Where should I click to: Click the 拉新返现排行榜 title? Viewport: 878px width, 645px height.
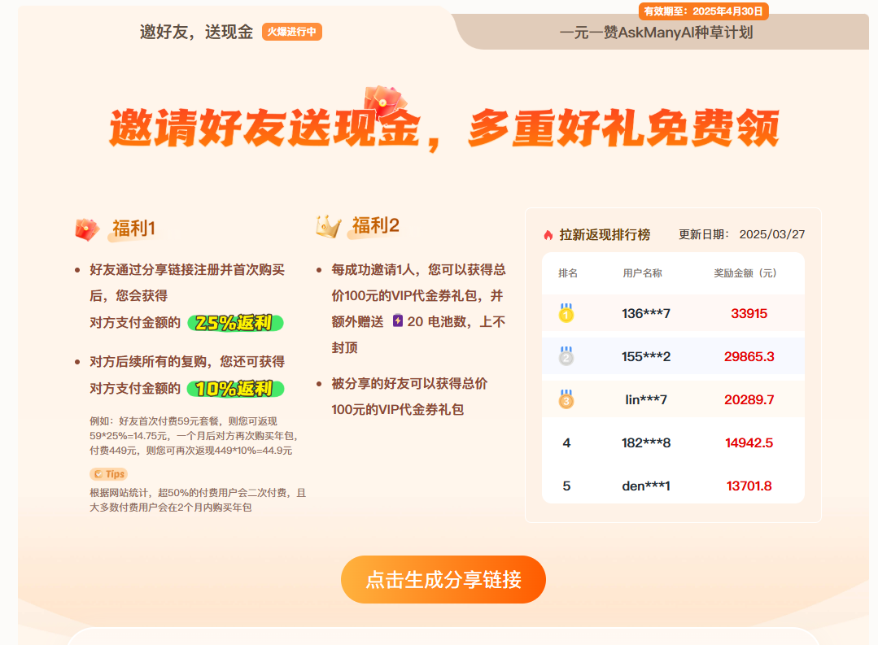coord(605,234)
